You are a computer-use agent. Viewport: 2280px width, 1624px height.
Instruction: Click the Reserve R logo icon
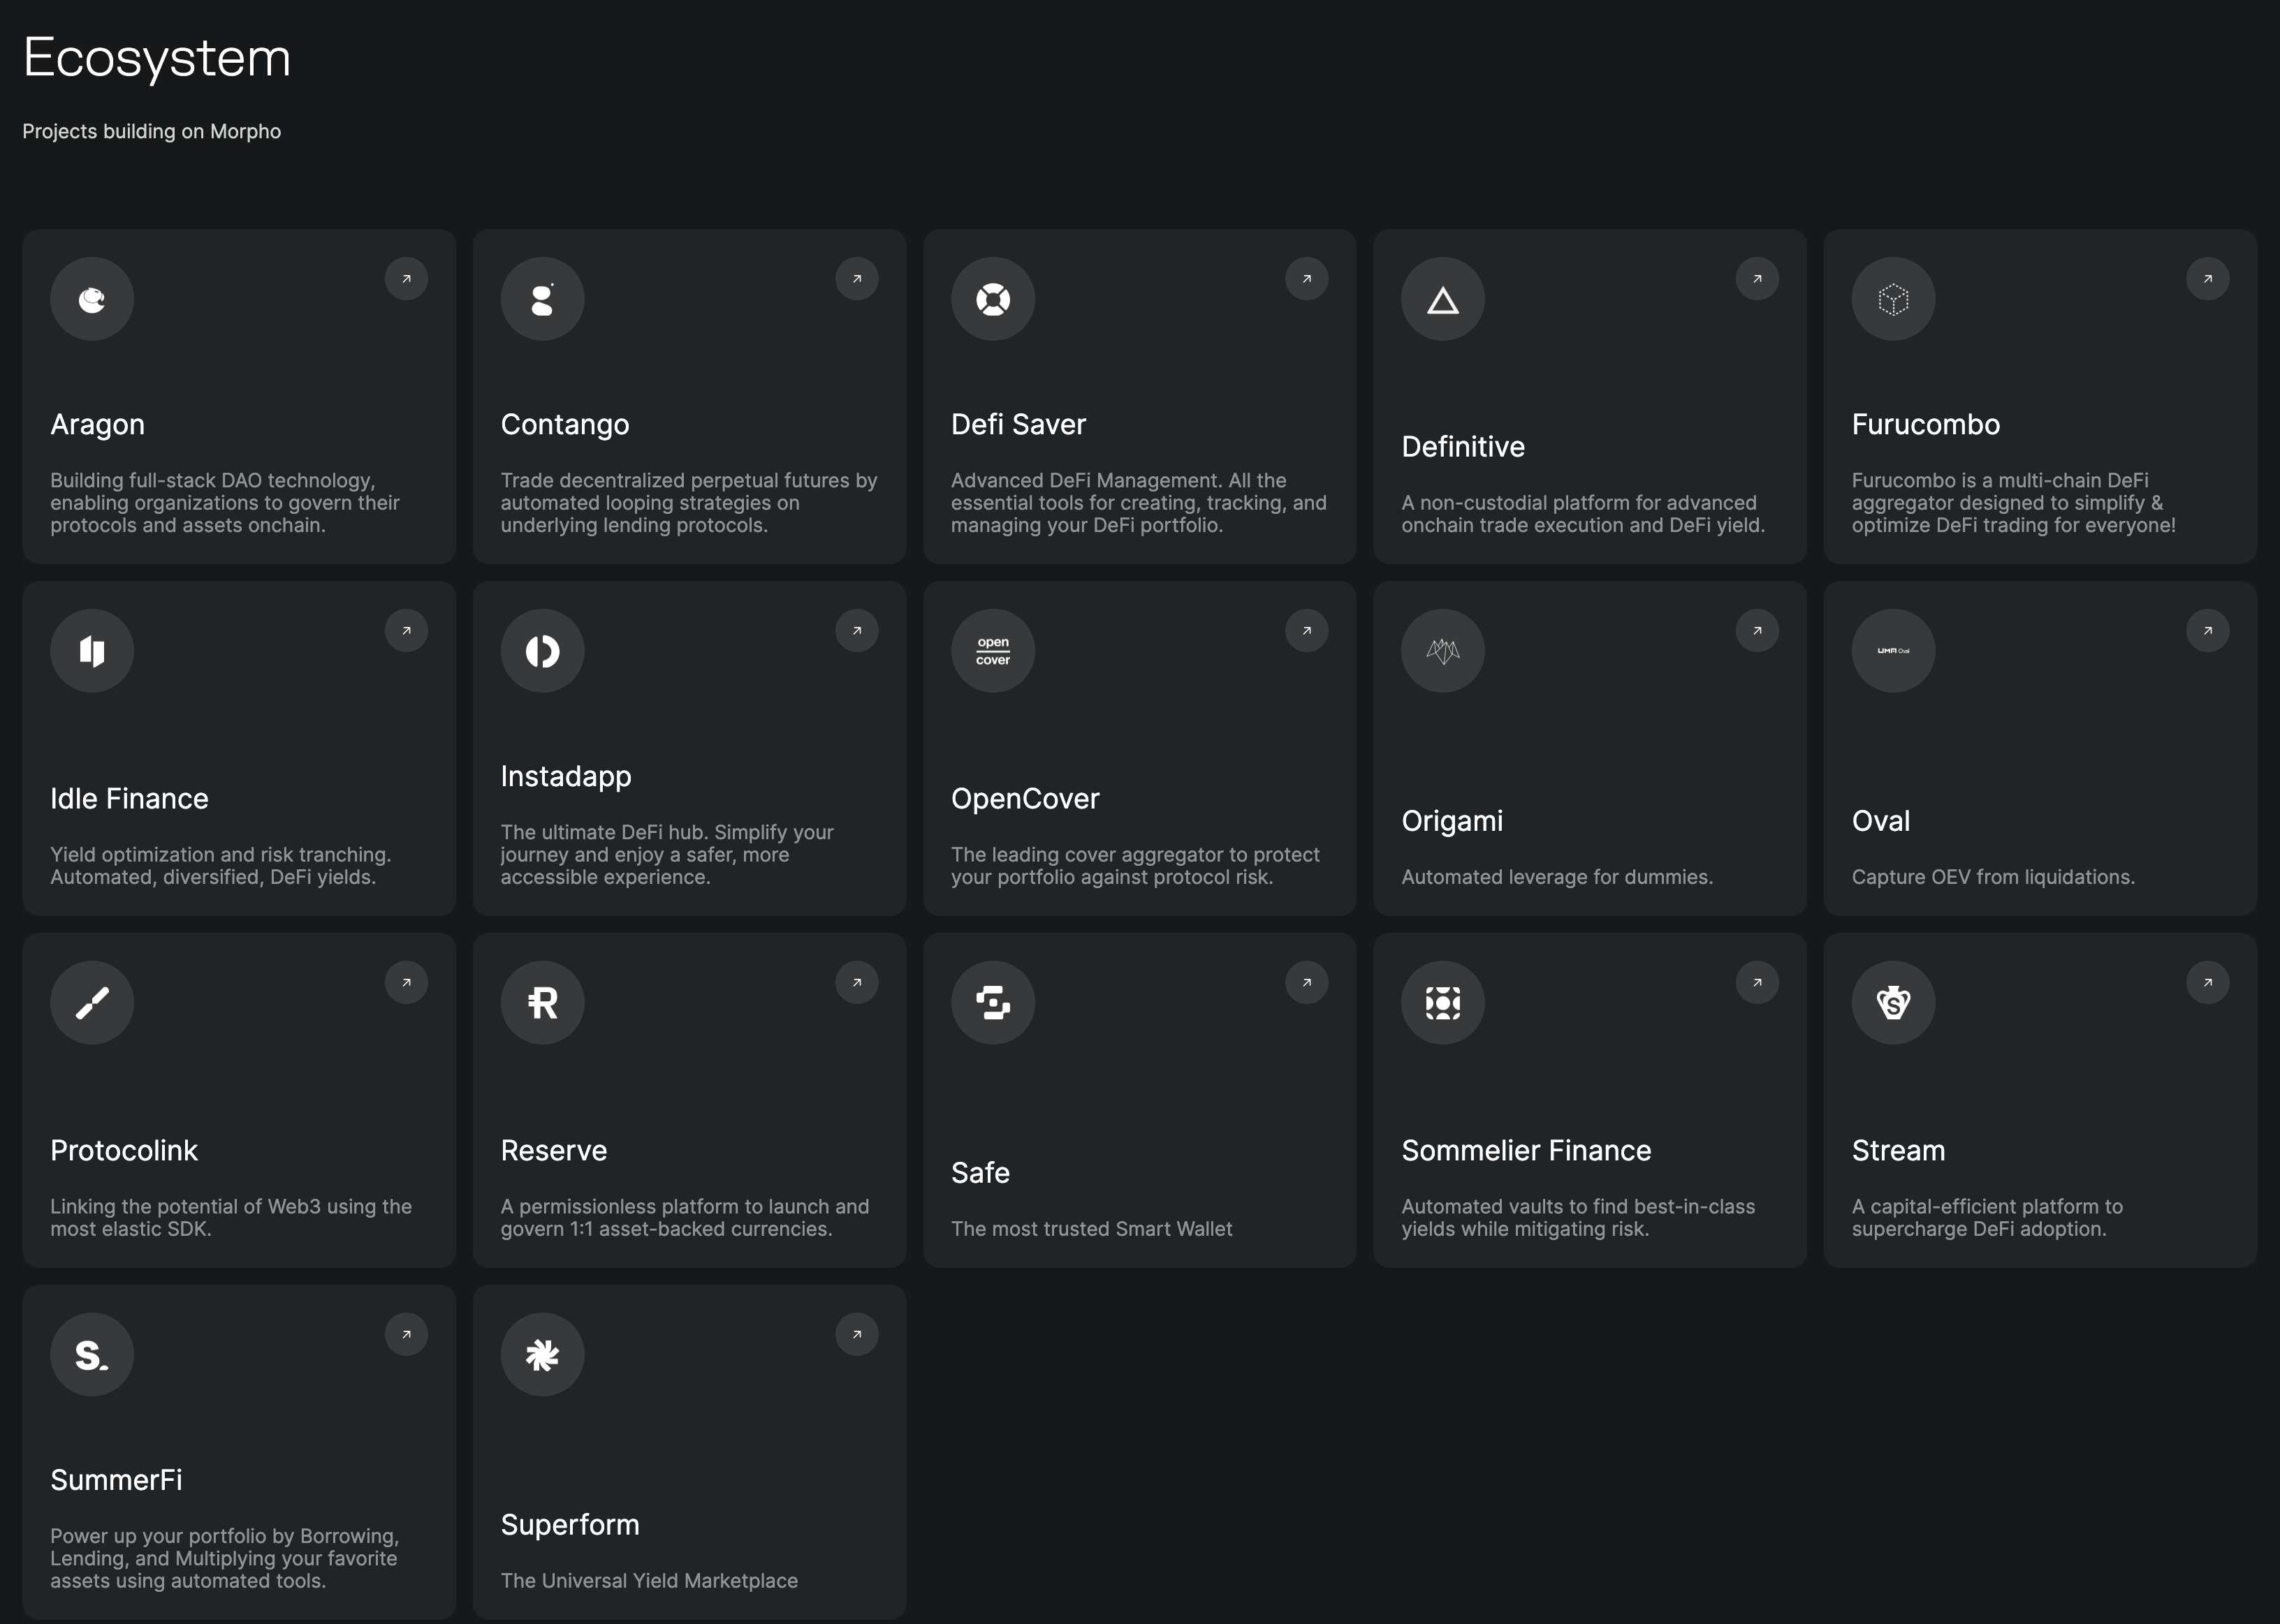[x=542, y=1003]
